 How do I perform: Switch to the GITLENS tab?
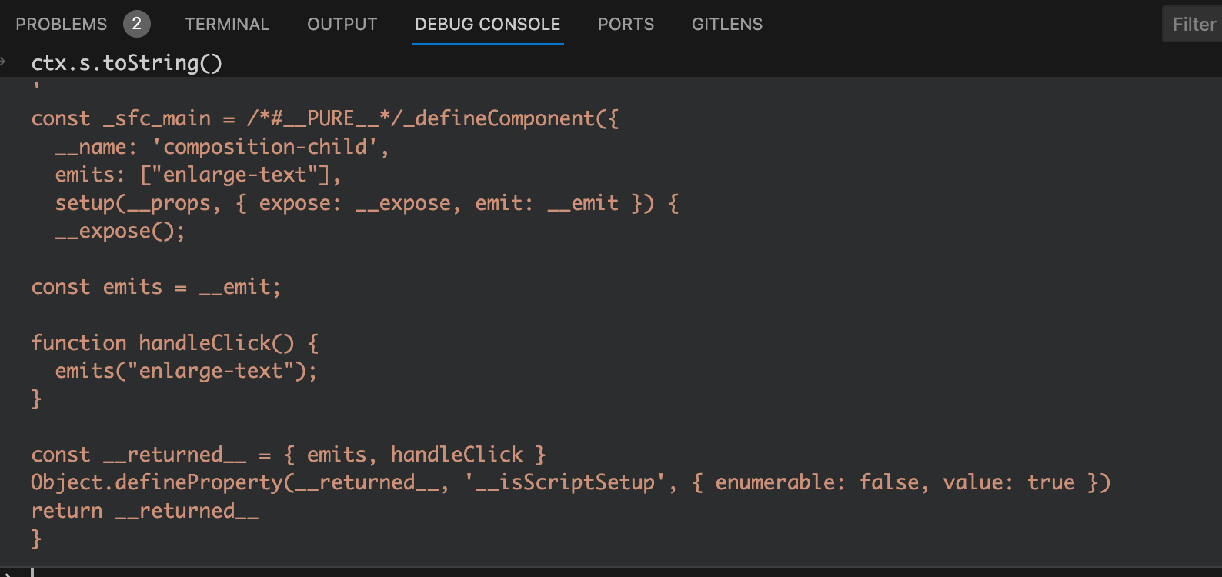pyautogui.click(x=727, y=24)
